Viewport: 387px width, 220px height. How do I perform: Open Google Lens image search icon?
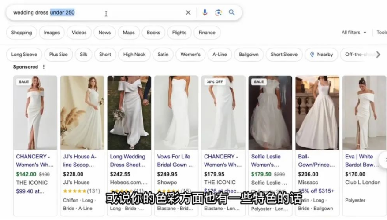point(218,12)
